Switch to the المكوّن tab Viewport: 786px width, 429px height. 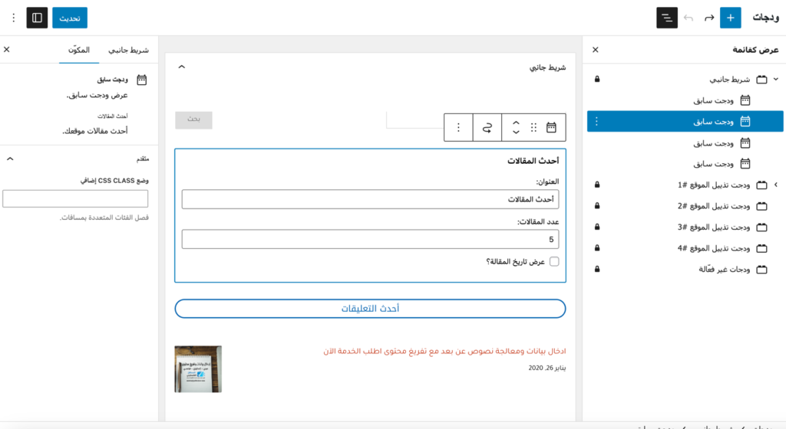pyautogui.click(x=79, y=50)
